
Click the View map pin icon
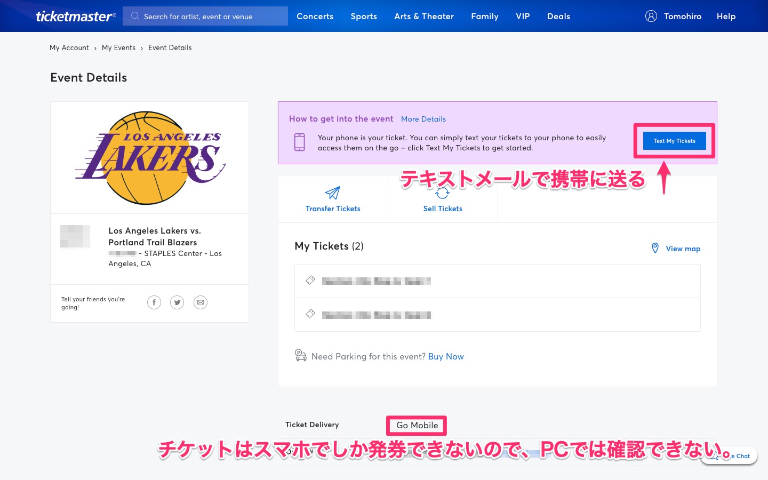point(655,248)
